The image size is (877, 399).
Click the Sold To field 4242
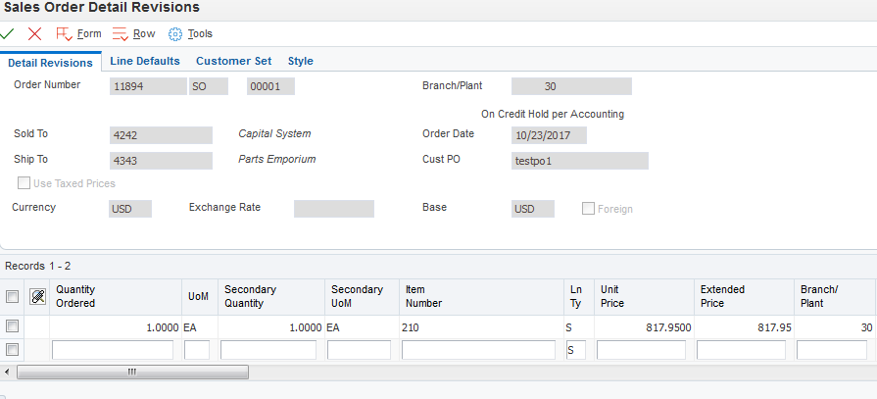tap(161, 135)
